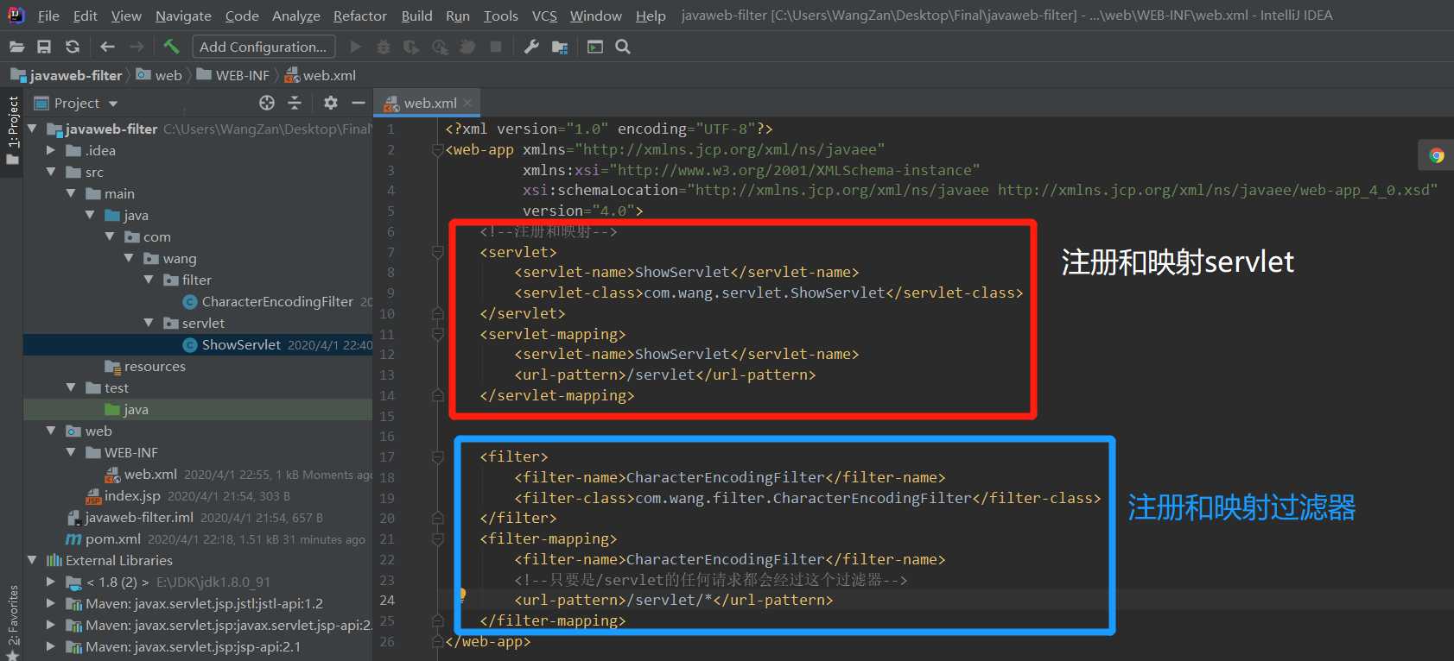The height and width of the screenshot is (661, 1454).
Task: Click the url-pattern text on line 24
Action: click(x=674, y=600)
